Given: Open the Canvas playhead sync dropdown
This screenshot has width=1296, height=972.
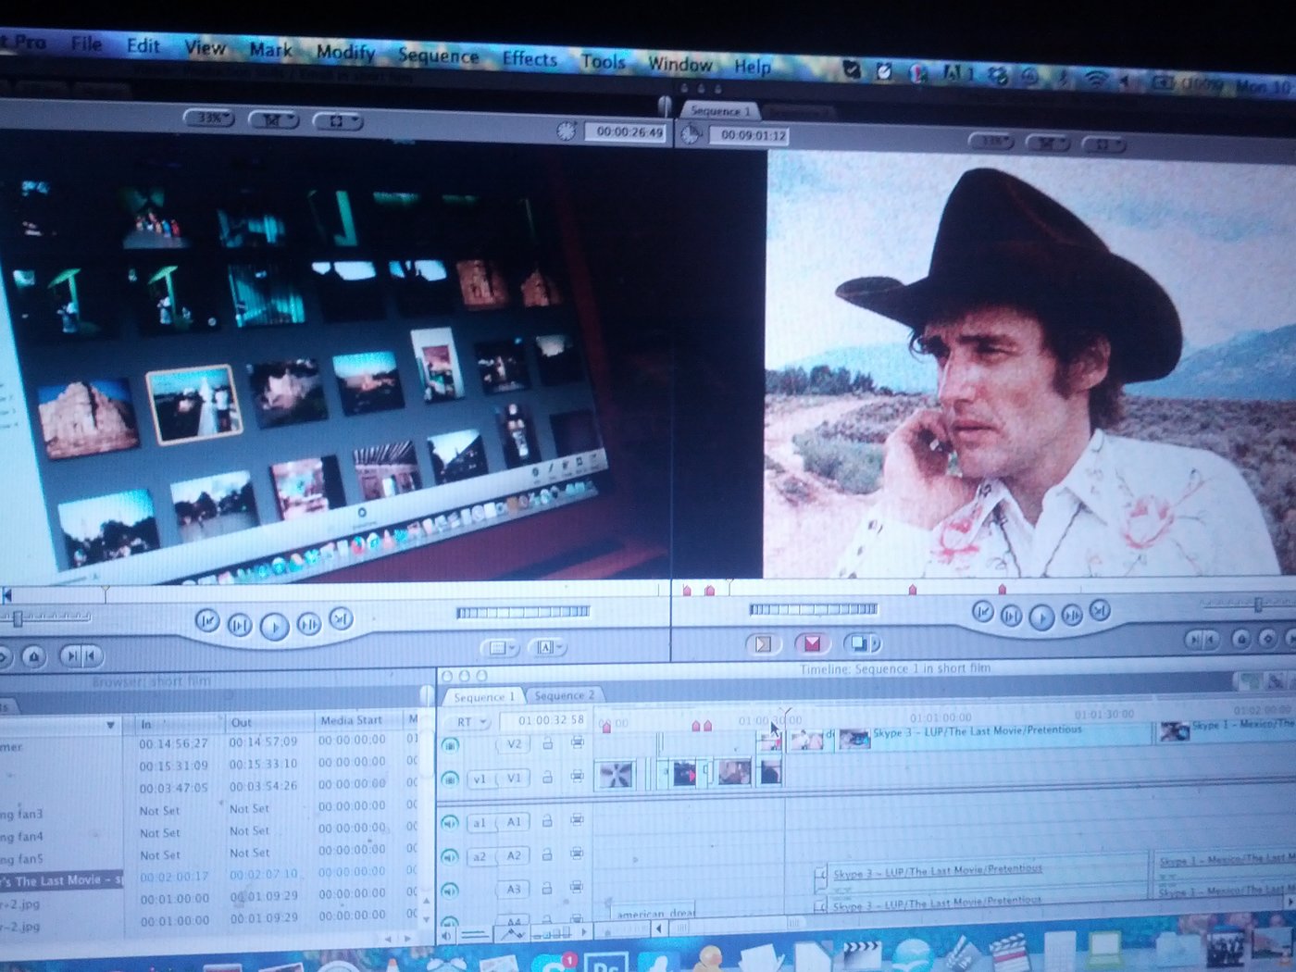Looking at the screenshot, I should tap(1103, 143).
